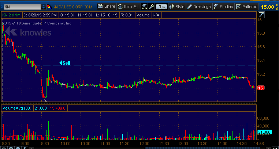This screenshot has height=149, width=279.
Task: Click the VolumeAvg (30) study label
Action: 17,108
